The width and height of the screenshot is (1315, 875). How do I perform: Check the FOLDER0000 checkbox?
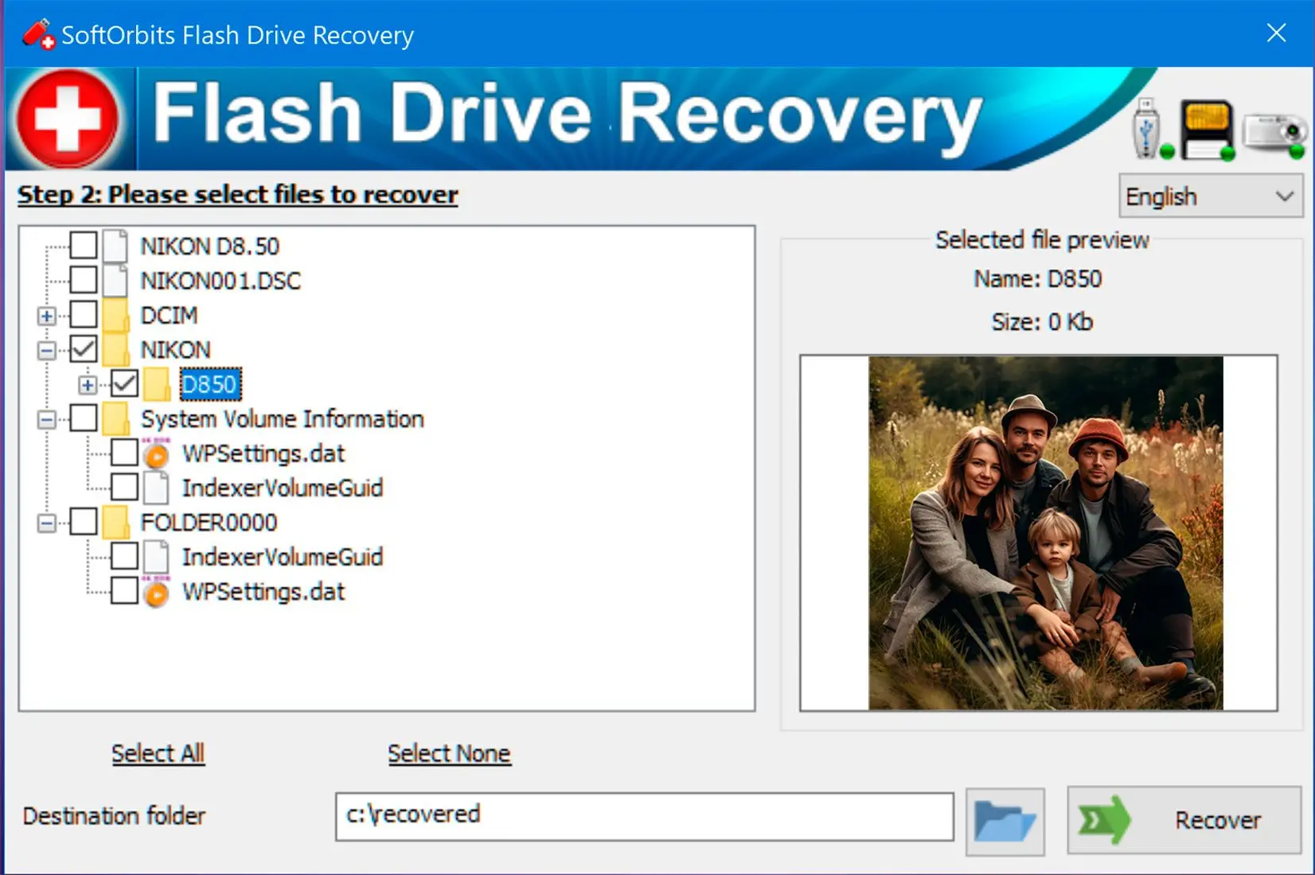[x=84, y=522]
